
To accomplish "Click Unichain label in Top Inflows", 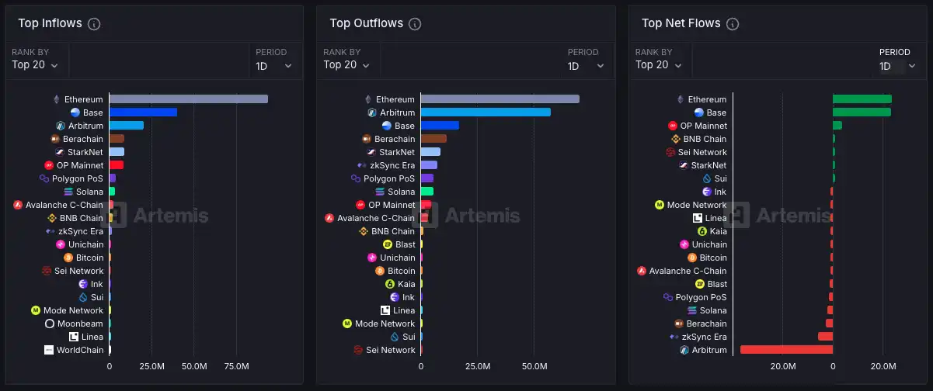I will pyautogui.click(x=85, y=244).
